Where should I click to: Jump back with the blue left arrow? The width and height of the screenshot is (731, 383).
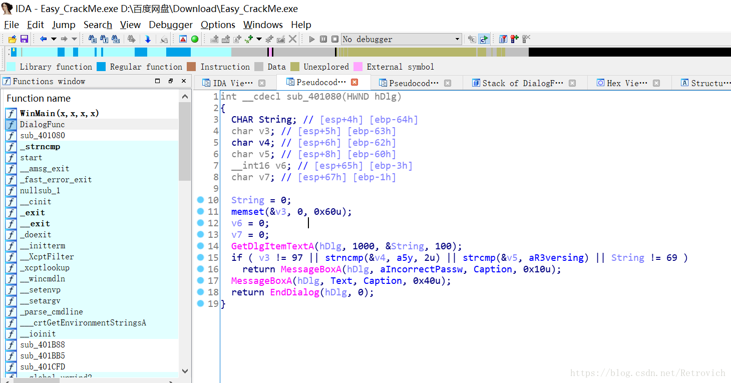(43, 39)
